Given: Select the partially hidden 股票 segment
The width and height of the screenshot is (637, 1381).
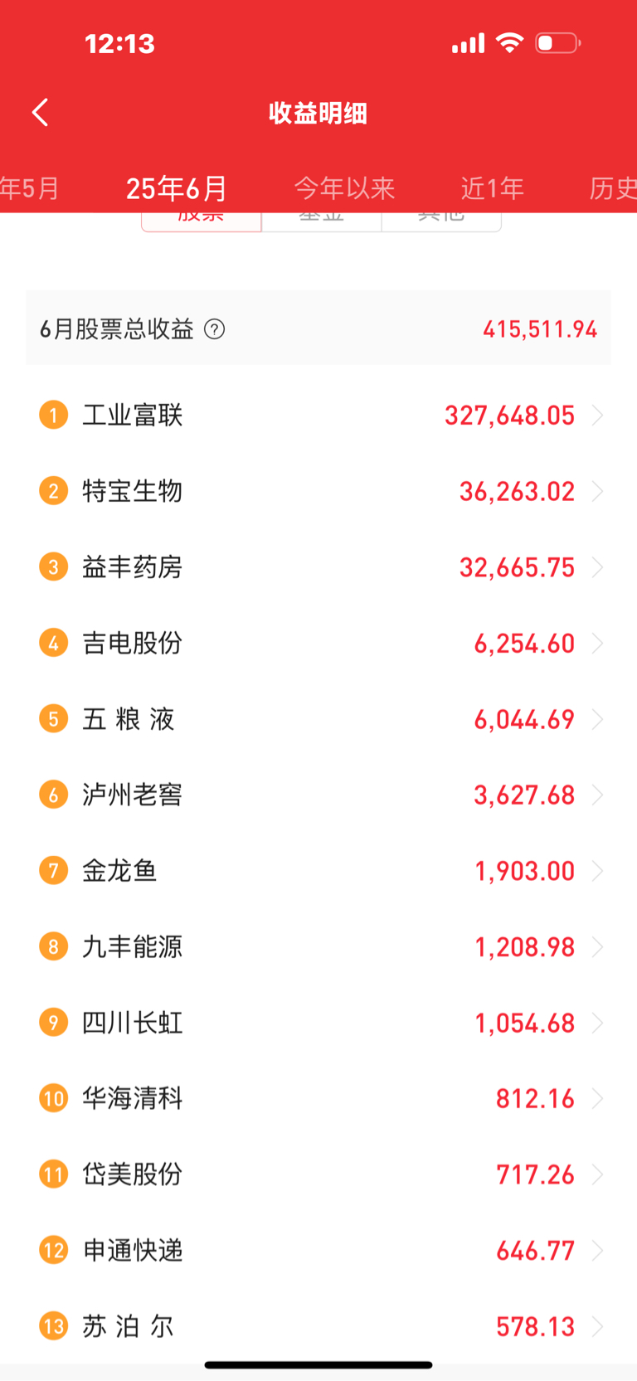Looking at the screenshot, I should click(x=202, y=221).
